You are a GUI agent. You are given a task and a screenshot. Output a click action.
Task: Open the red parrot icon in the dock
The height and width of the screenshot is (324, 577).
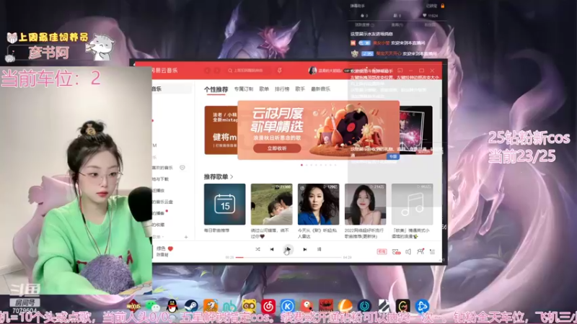pyautogui.click(x=306, y=305)
